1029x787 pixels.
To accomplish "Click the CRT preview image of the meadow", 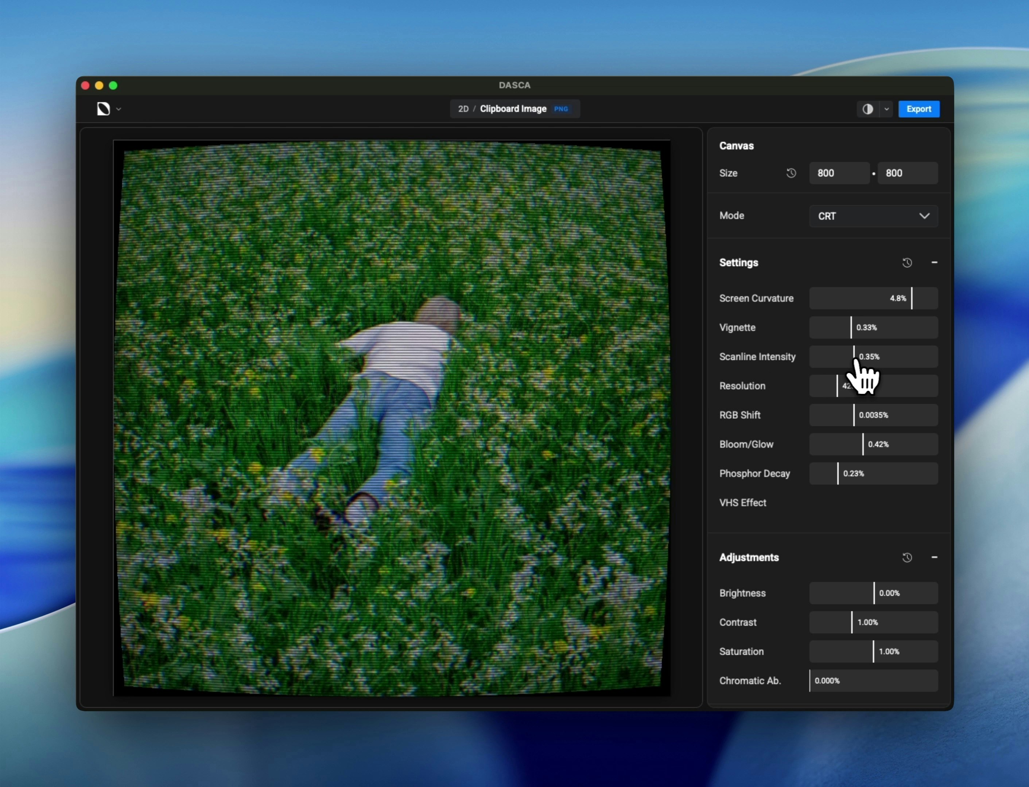I will (x=392, y=418).
